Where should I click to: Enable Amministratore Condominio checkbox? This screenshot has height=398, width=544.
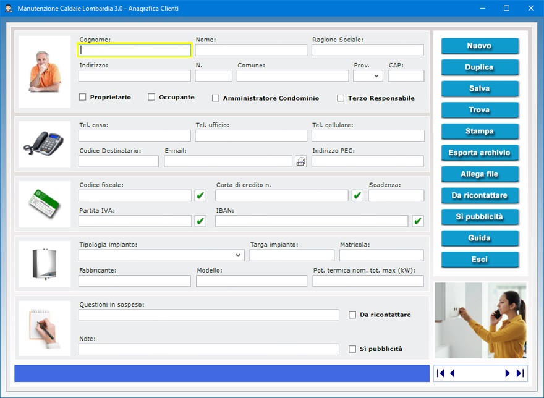point(216,98)
